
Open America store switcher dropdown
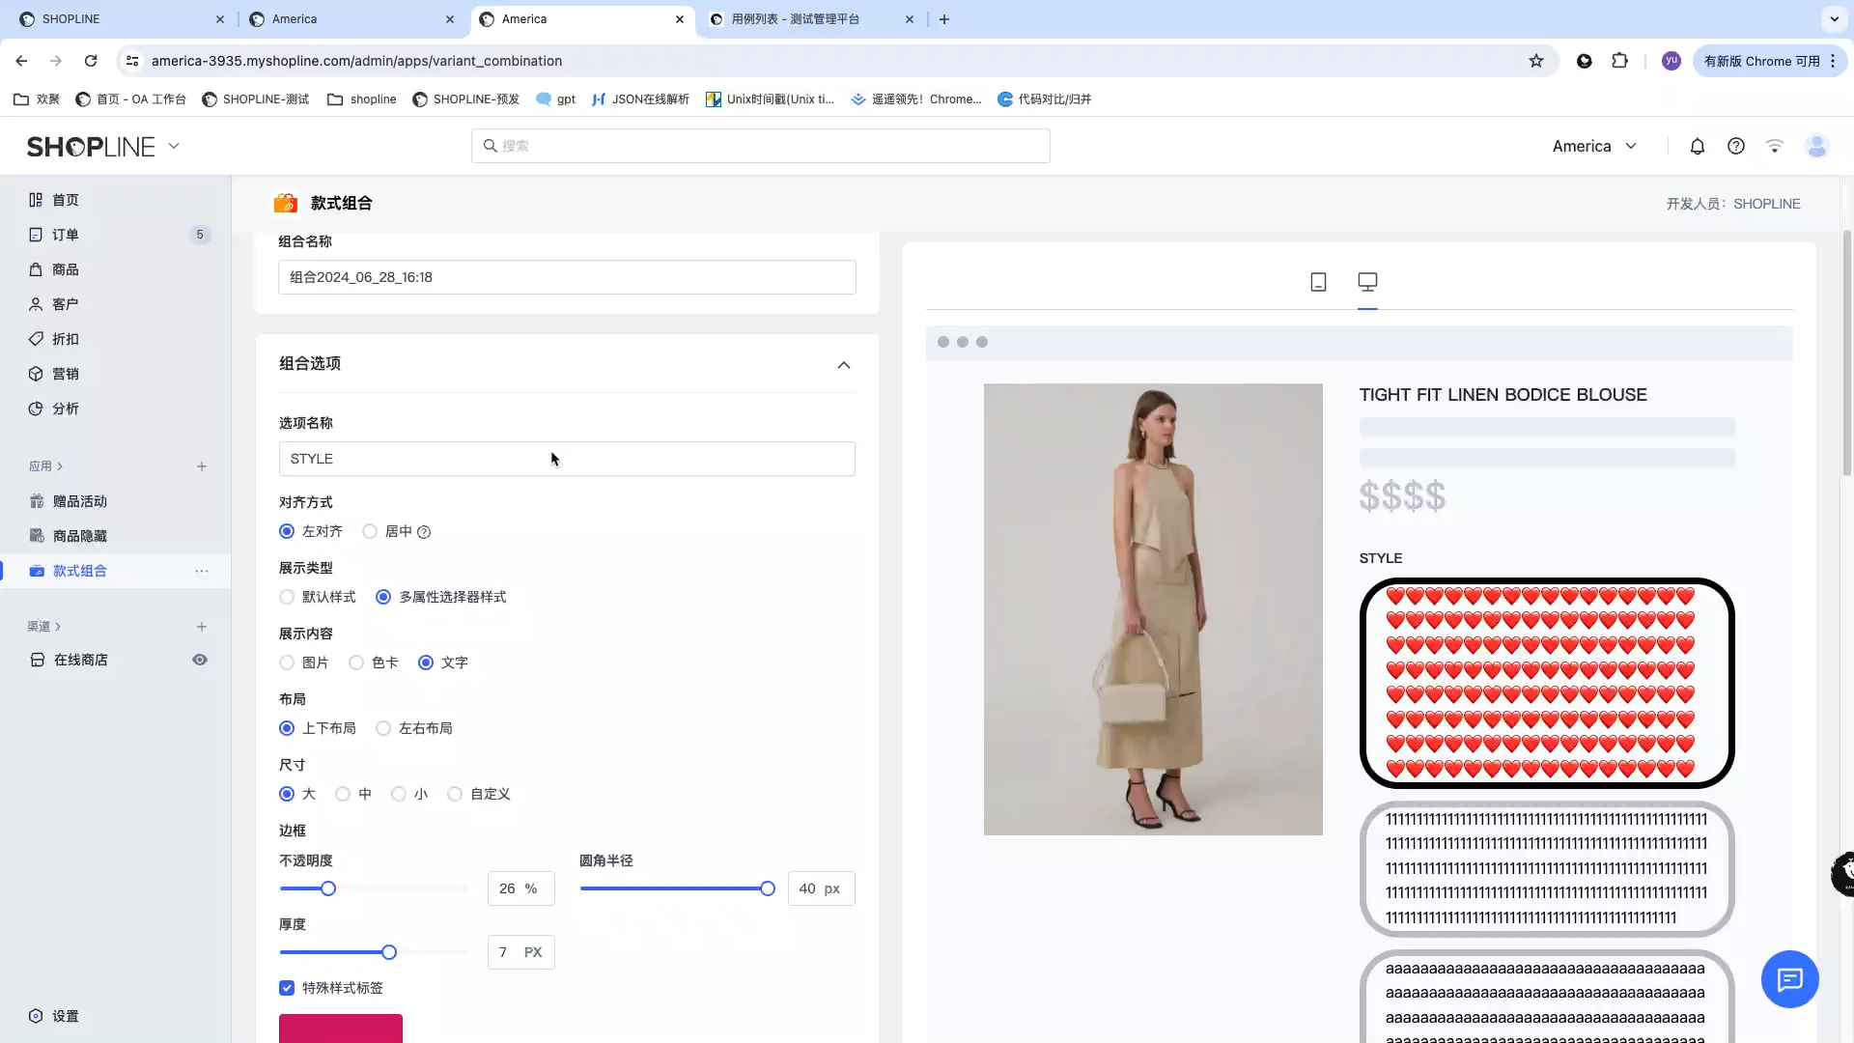(1594, 146)
